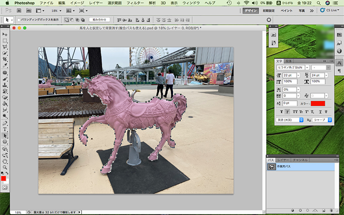This screenshot has width=344, height=215.
Task: Switch to デザイン workspace
Action: (x=251, y=11)
